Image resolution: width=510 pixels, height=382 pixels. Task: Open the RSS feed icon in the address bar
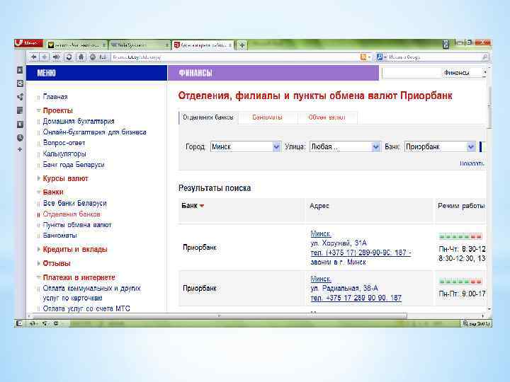click(x=363, y=57)
